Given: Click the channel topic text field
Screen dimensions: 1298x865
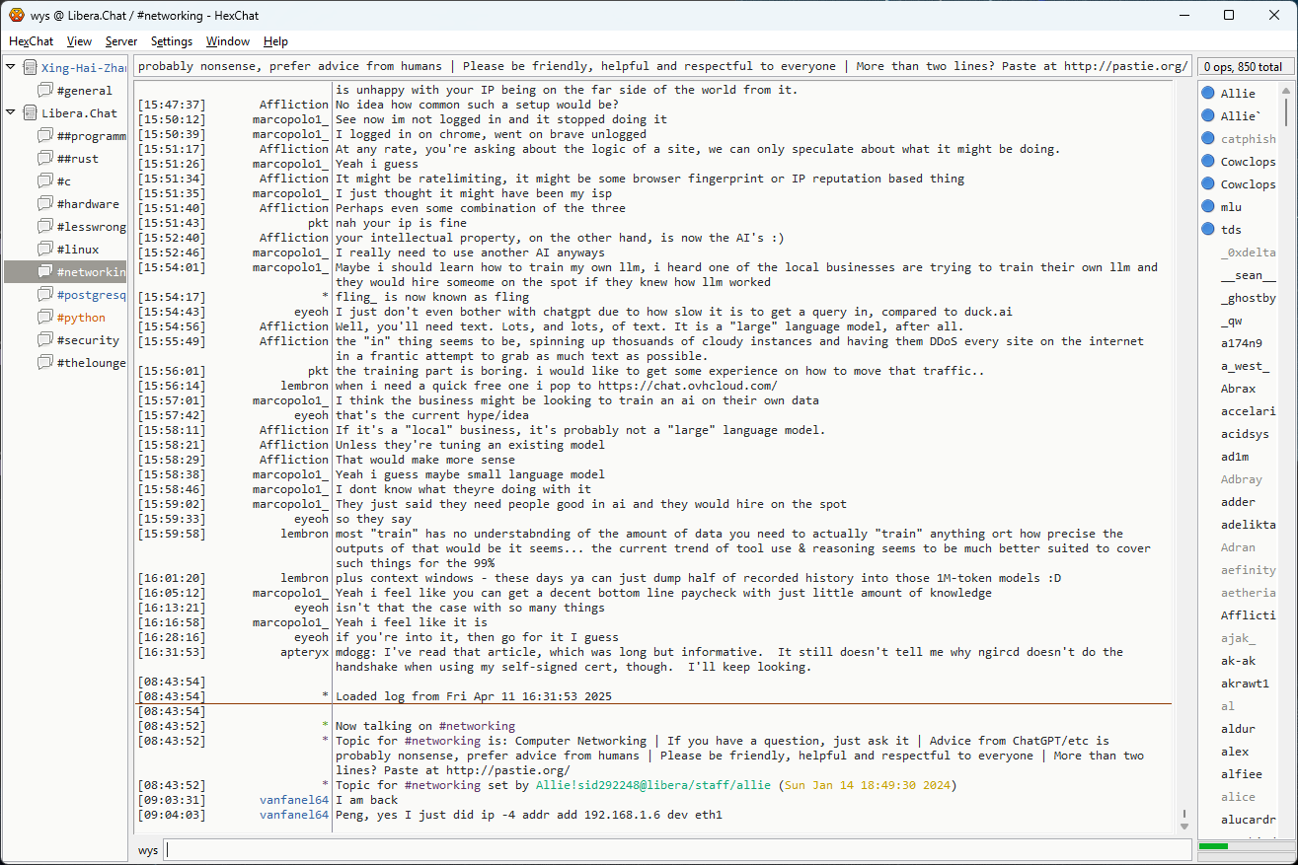Looking at the screenshot, I should click(x=662, y=66).
